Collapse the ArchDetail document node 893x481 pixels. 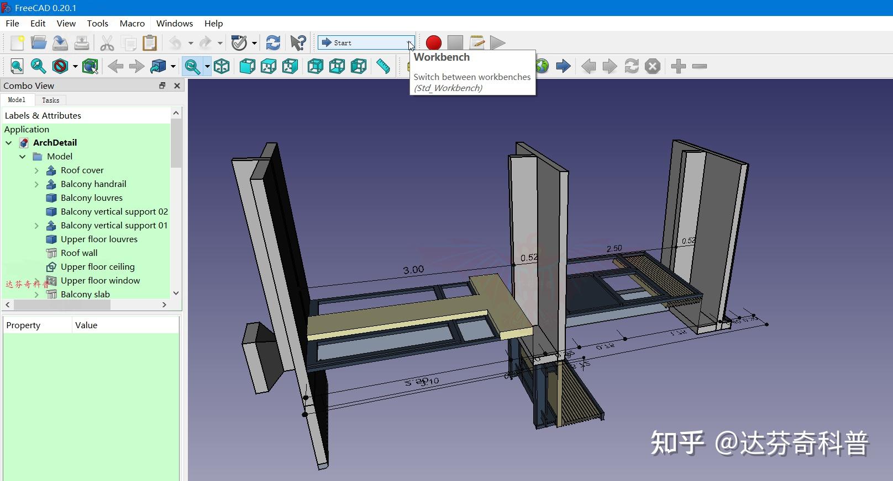tap(9, 143)
